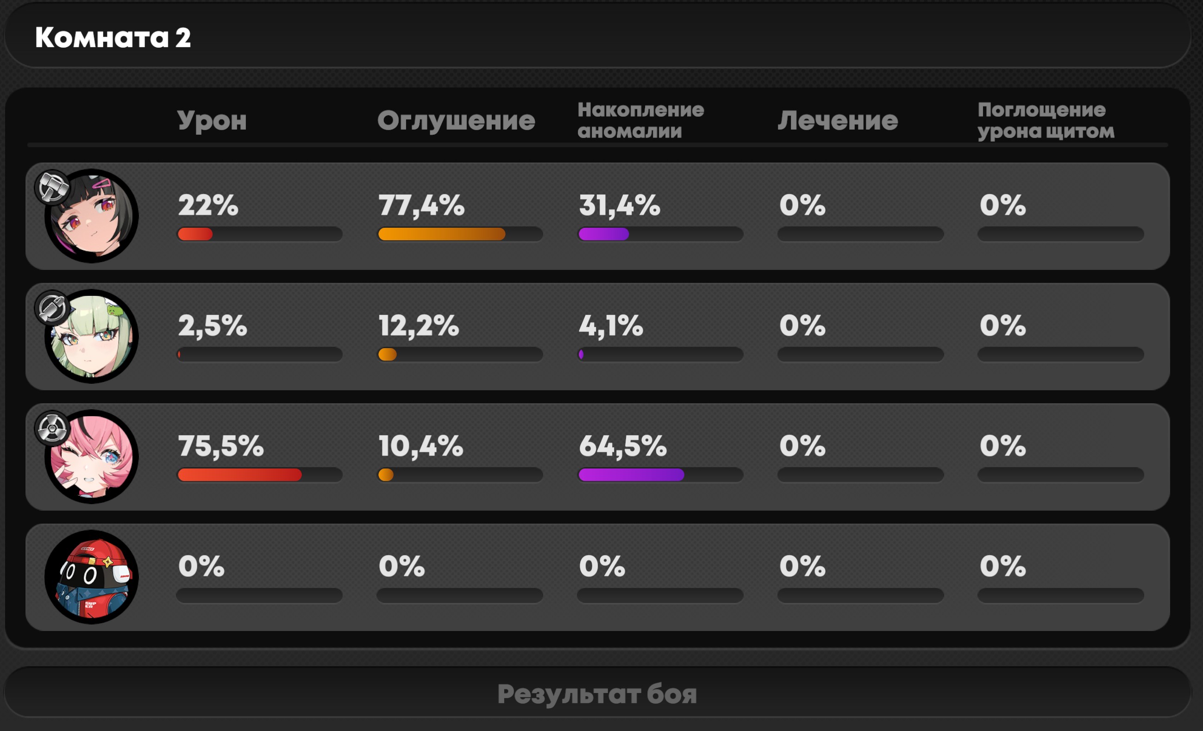The width and height of the screenshot is (1203, 731).
Task: Click the 77,4% orange stun bar
Action: click(460, 234)
